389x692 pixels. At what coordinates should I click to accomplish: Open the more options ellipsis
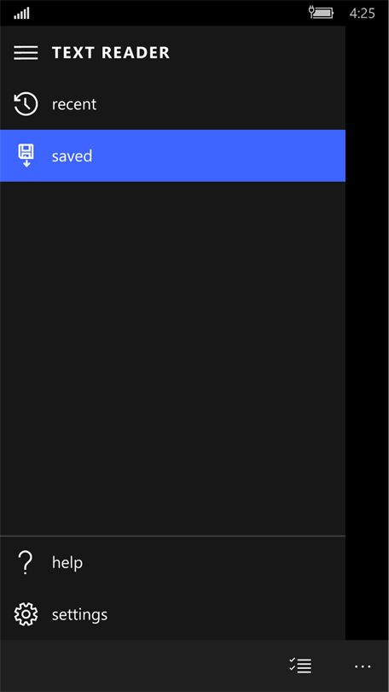tap(363, 666)
